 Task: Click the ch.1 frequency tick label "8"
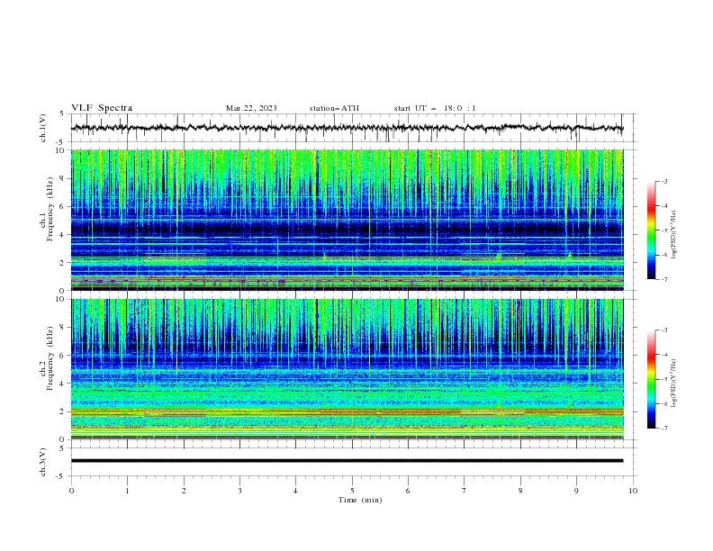[62, 178]
